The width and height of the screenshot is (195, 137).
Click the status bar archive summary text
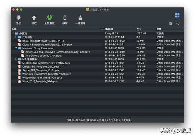pos(98,120)
